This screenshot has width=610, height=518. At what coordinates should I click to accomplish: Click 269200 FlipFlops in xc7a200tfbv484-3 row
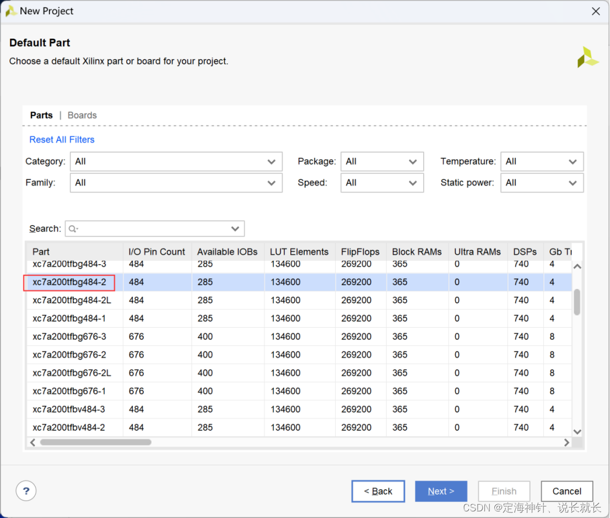(x=357, y=410)
